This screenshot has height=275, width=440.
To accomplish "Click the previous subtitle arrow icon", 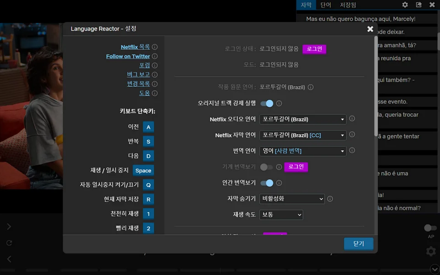I will point(8,259).
